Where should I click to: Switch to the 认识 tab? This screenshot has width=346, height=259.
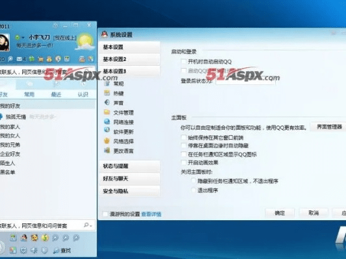(83, 95)
